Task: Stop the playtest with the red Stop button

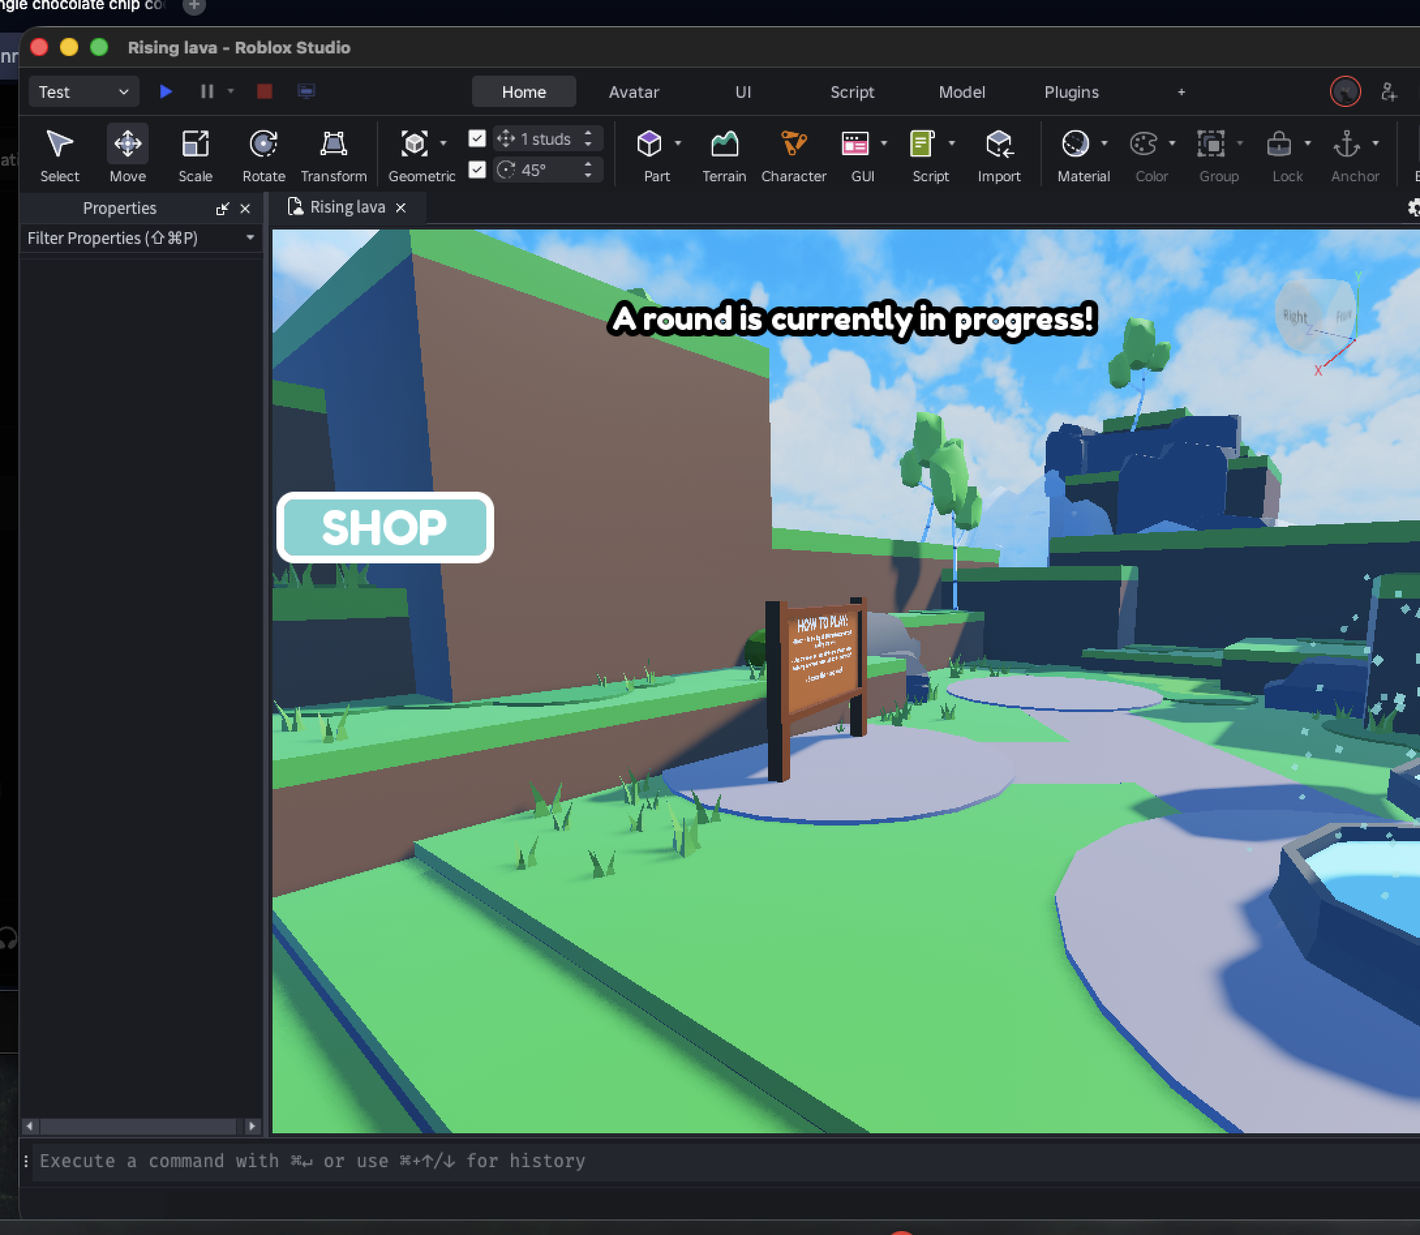Action: point(264,91)
